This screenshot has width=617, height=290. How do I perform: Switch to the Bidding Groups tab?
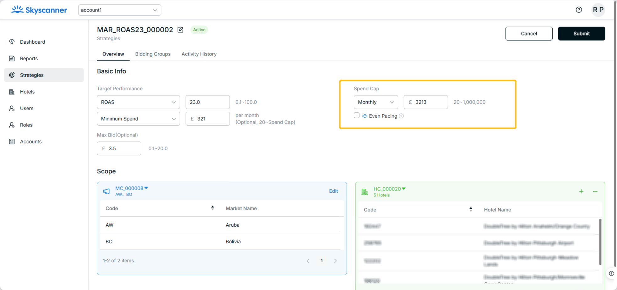153,54
